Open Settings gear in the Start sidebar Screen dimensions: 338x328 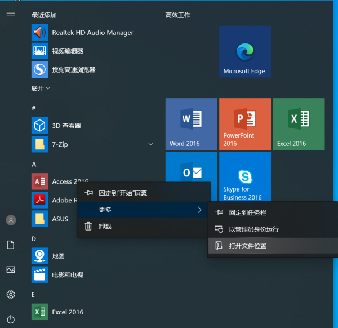(10, 294)
